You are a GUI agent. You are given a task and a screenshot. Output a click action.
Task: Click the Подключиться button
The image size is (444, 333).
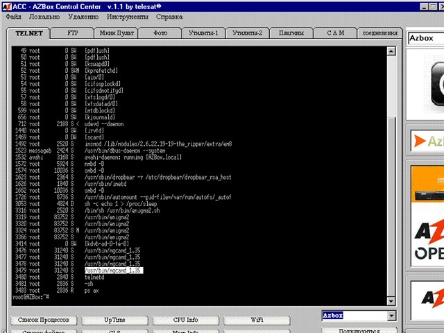click(x=359, y=330)
